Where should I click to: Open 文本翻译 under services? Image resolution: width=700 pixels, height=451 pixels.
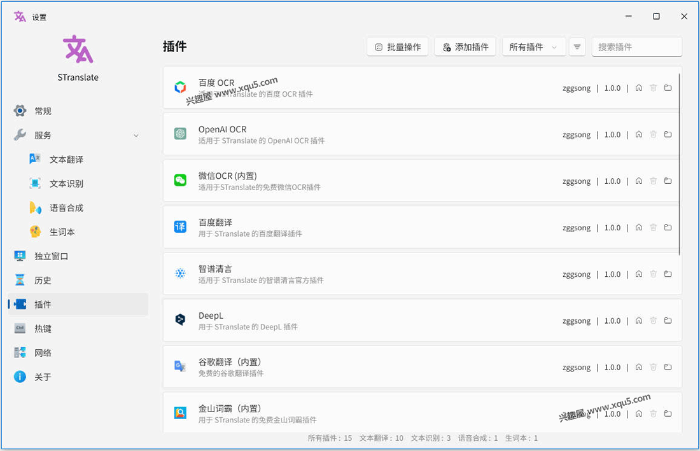point(66,160)
